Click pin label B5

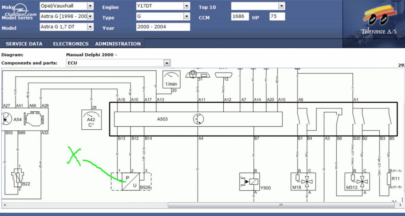392,139
